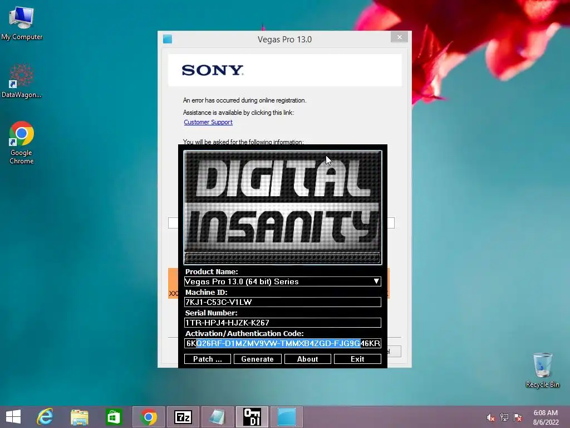This screenshot has height=428, width=570.
Task: Click the 'Vegas Pro 13.0' title text
Action: click(x=284, y=40)
